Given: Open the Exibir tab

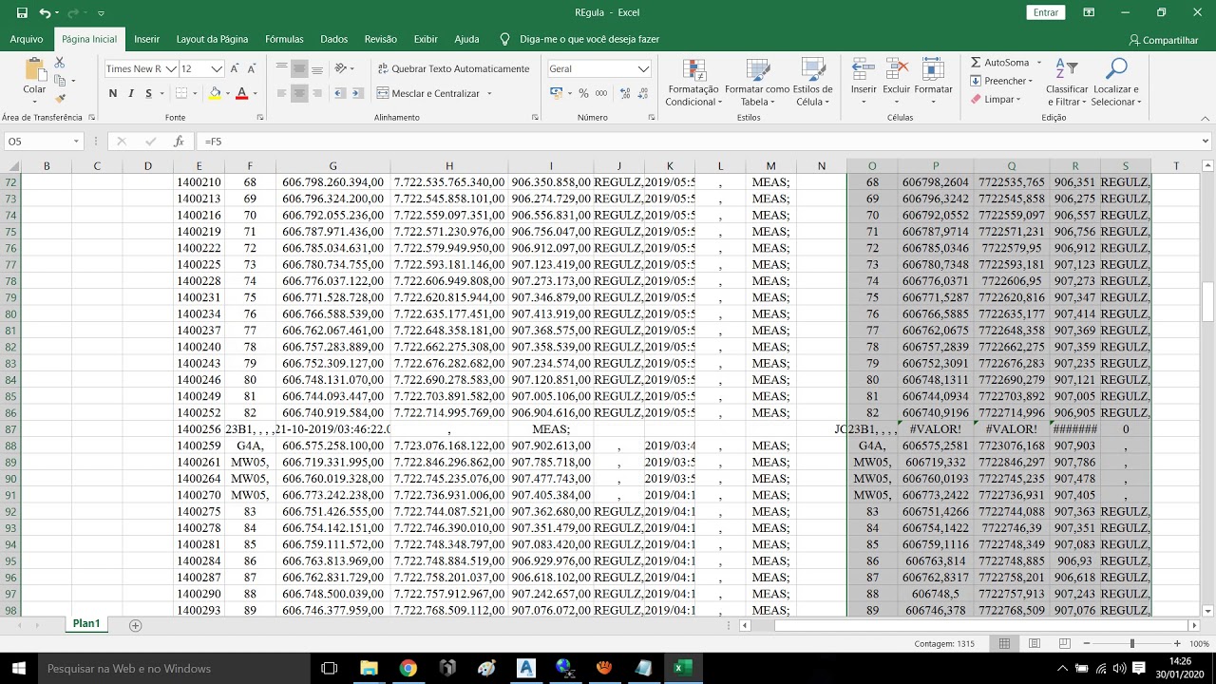Looking at the screenshot, I should (x=426, y=39).
